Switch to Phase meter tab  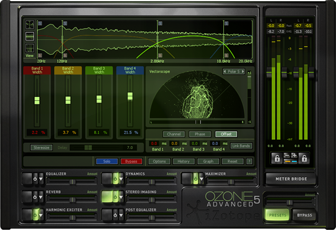[x=200, y=134]
